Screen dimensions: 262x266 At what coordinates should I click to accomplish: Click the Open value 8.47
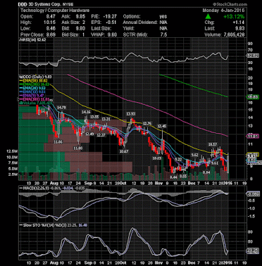[x=51, y=17]
